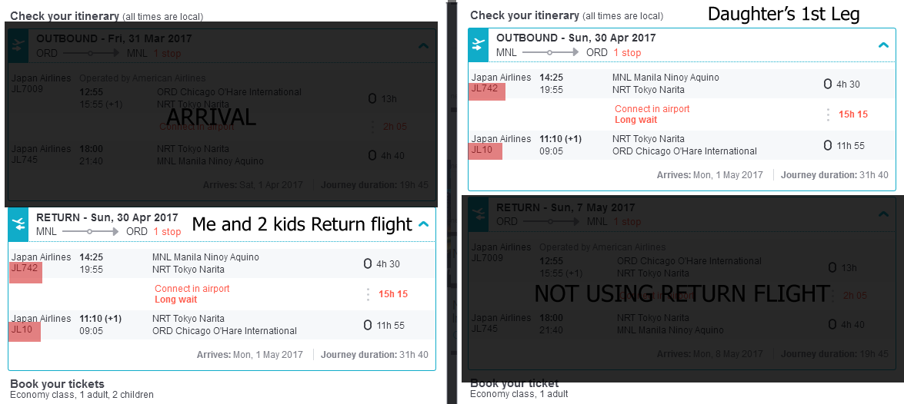Screen dimensions: 904x404
Task: Click the left panel's Long wait warning
Action: 176,300
